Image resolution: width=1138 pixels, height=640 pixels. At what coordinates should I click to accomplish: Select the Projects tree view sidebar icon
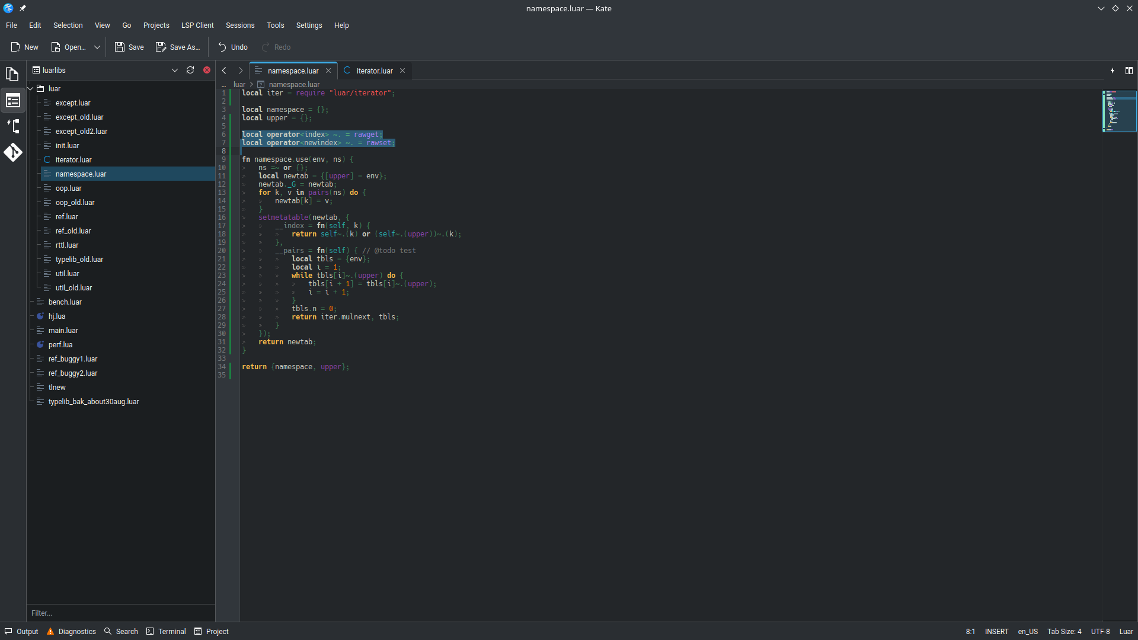(x=12, y=101)
